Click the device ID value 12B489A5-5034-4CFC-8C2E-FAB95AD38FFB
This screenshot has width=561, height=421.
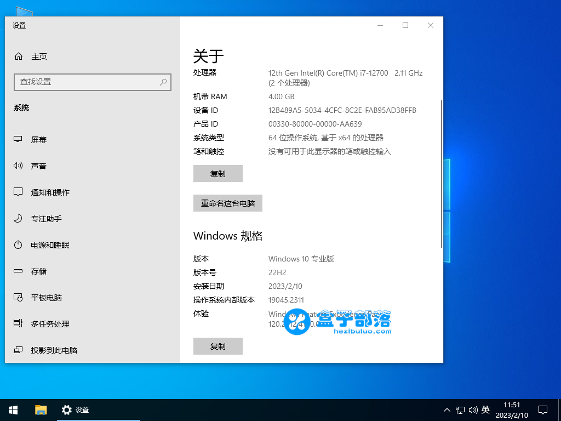point(342,110)
